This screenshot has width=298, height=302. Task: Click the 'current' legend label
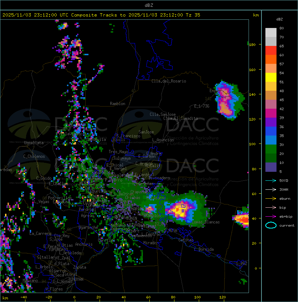click(287, 226)
